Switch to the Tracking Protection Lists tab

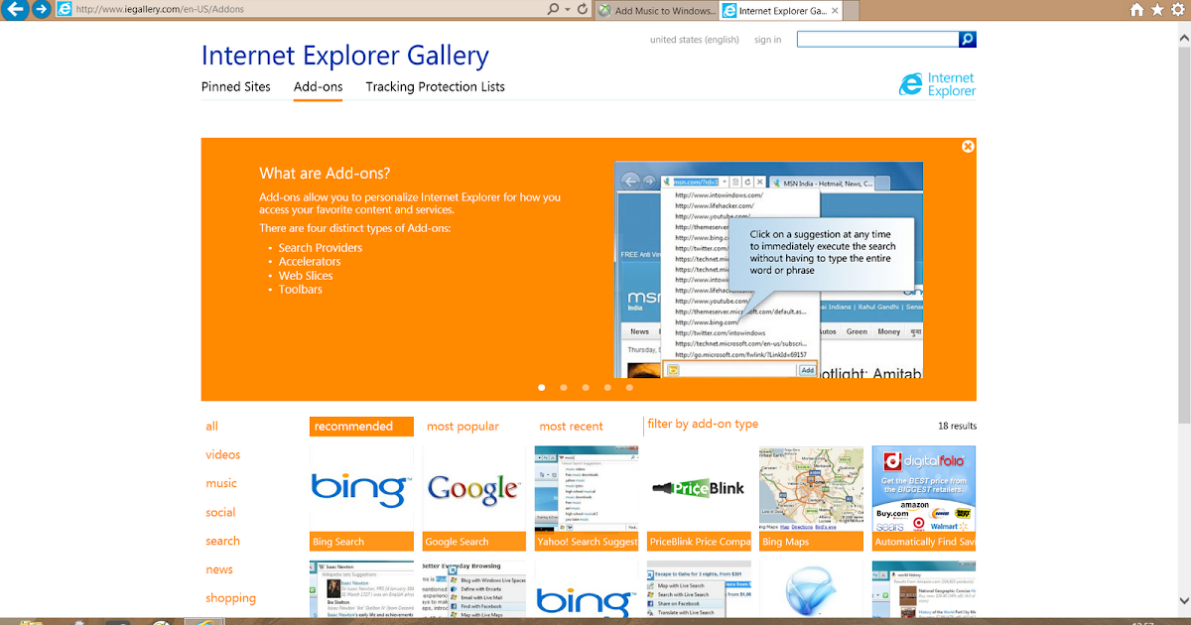point(435,86)
